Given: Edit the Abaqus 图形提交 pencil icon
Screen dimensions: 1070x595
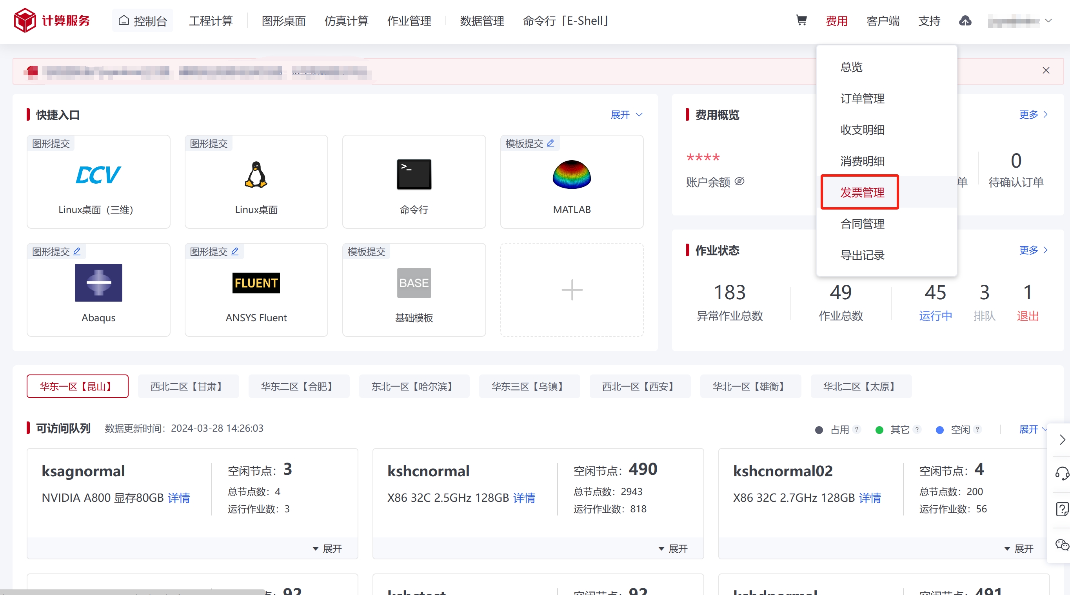Looking at the screenshot, I should [77, 251].
